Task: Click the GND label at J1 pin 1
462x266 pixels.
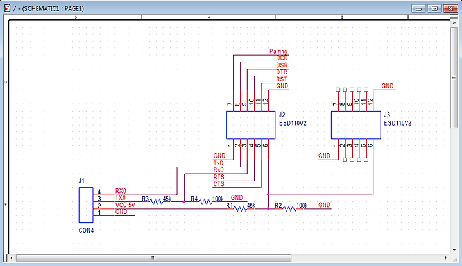Action: click(121, 212)
